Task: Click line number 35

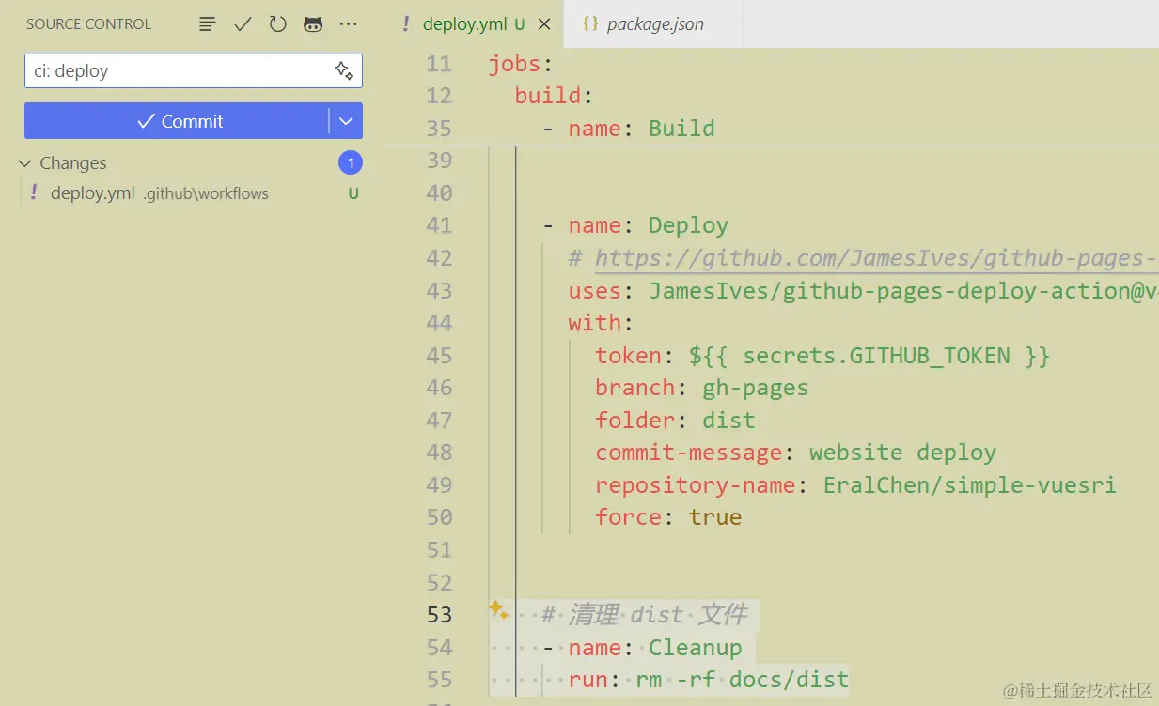Action: (x=439, y=129)
